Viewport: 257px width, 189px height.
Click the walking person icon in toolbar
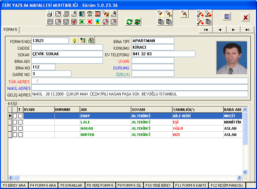[98, 22]
